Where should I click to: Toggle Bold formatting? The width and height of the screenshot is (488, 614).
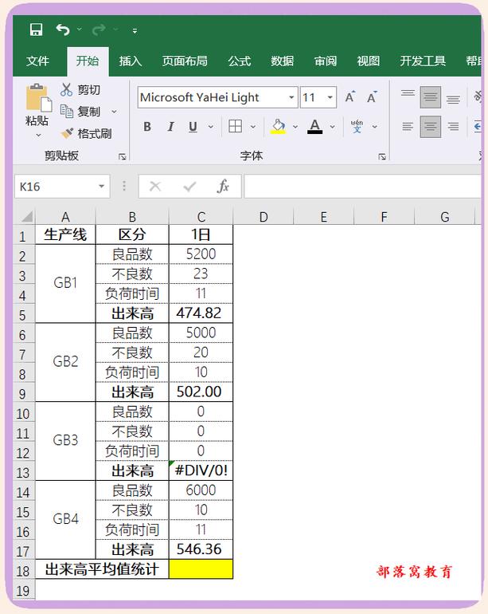[147, 127]
